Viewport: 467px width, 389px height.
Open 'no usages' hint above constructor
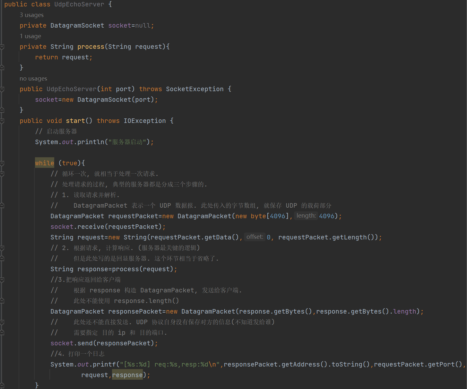33,79
